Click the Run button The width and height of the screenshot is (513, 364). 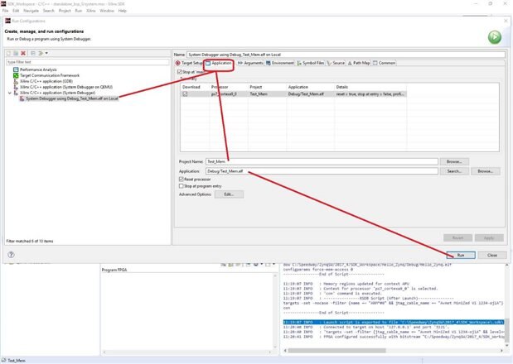coord(460,255)
